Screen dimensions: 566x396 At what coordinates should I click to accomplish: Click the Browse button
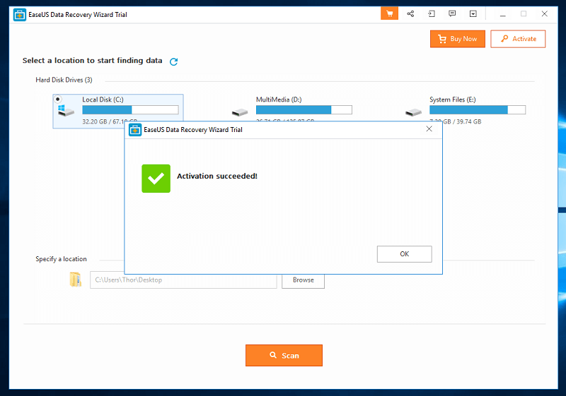point(304,280)
